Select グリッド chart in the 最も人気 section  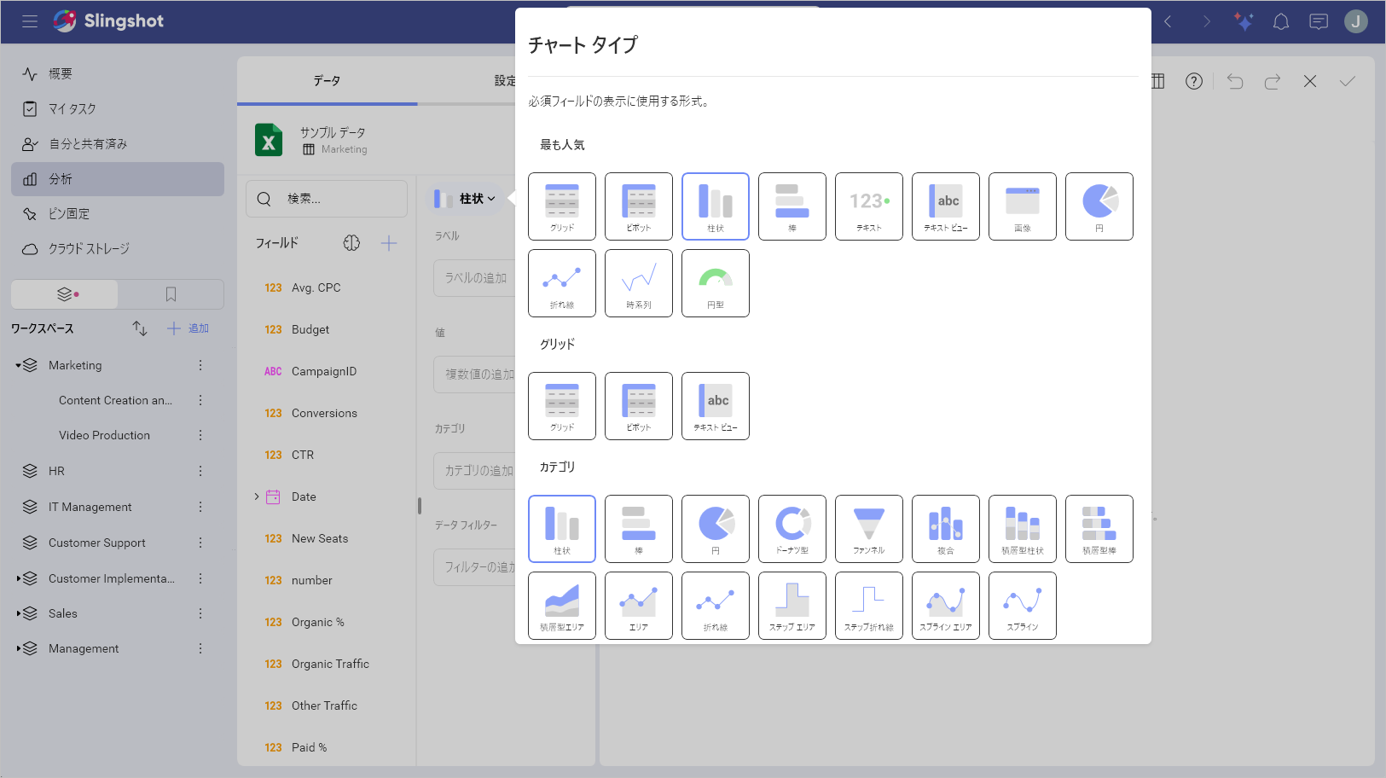click(x=562, y=206)
